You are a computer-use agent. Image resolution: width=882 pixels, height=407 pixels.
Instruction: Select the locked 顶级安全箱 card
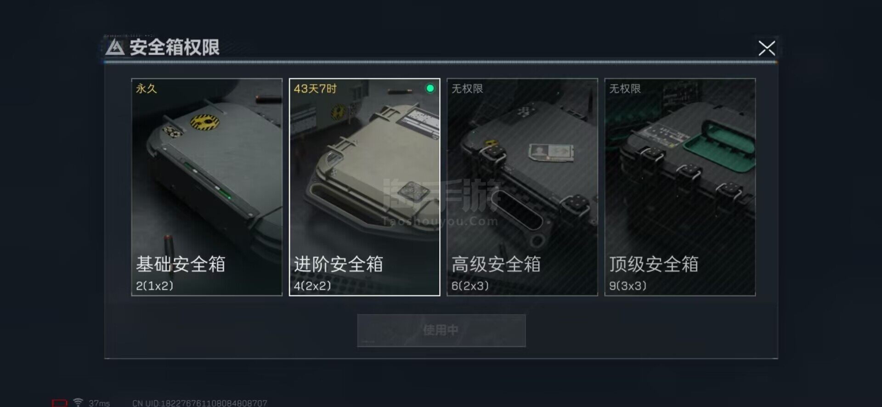(x=680, y=187)
